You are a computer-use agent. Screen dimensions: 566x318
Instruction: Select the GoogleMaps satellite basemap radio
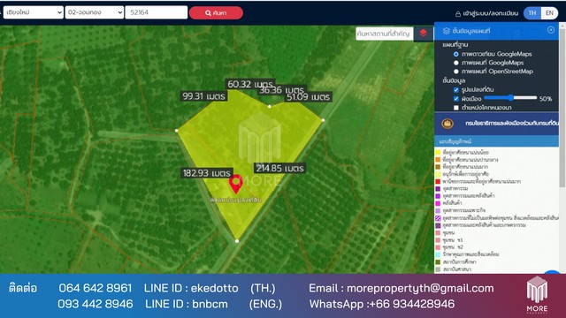[456, 54]
